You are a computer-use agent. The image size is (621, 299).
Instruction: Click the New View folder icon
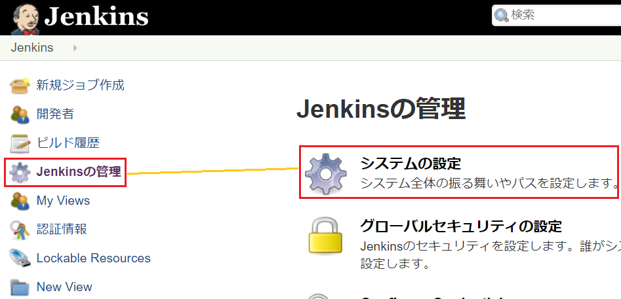coord(20,287)
